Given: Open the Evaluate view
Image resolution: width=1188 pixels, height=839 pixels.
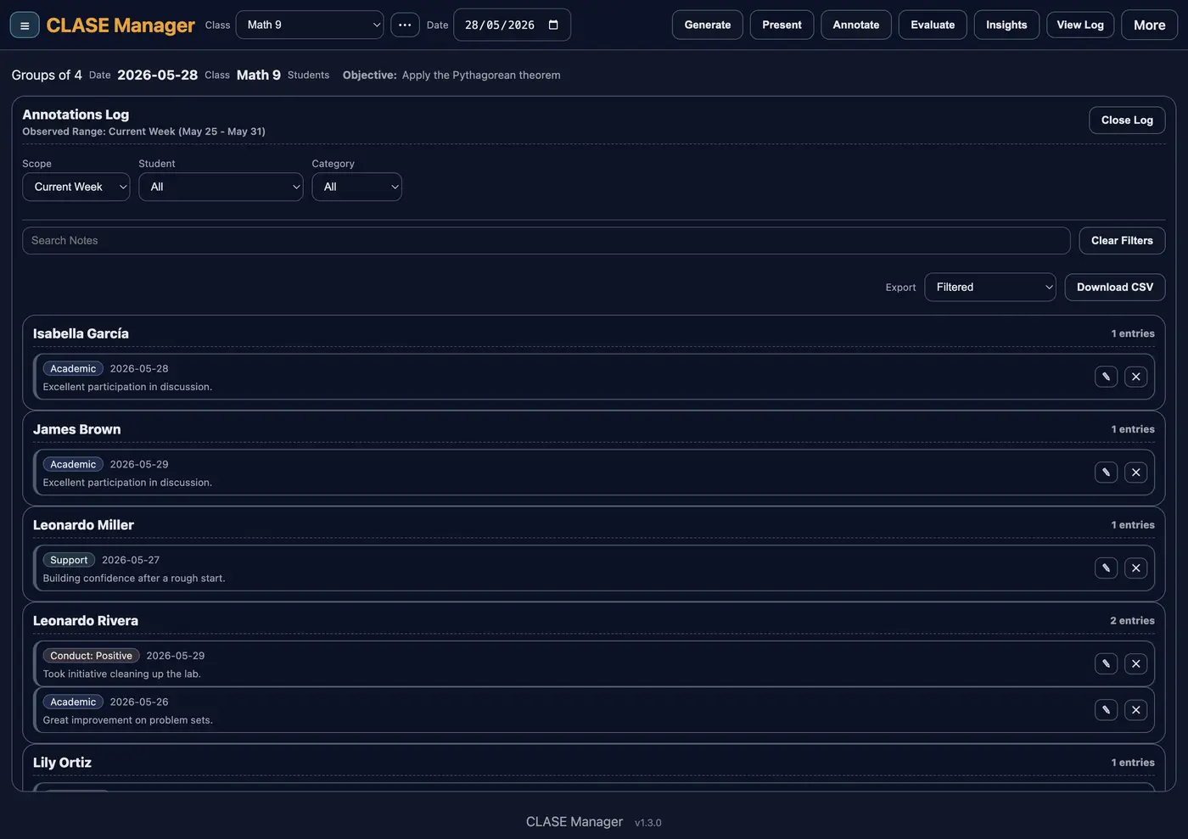Looking at the screenshot, I should click(933, 25).
